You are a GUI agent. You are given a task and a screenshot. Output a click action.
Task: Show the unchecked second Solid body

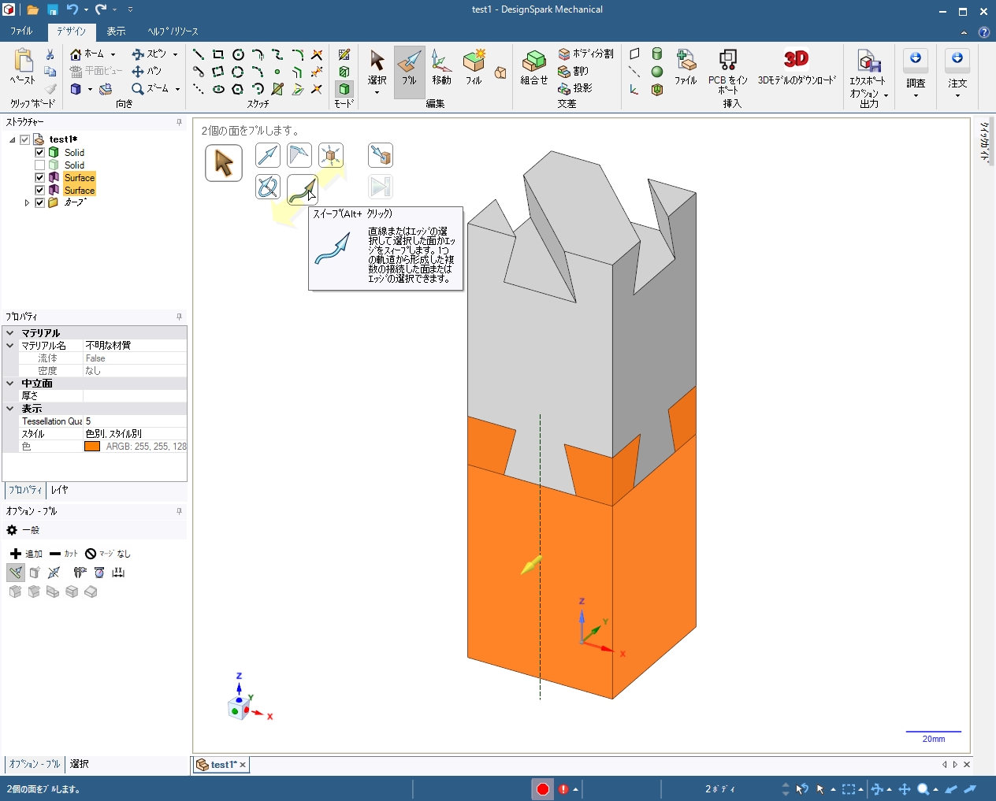tap(40, 165)
